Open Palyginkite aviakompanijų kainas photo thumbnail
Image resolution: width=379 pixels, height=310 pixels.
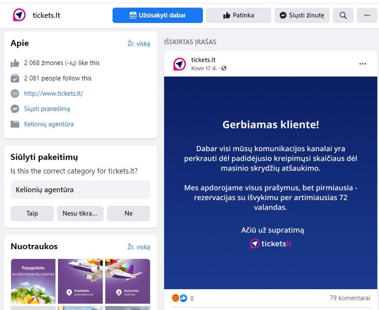coord(33,281)
